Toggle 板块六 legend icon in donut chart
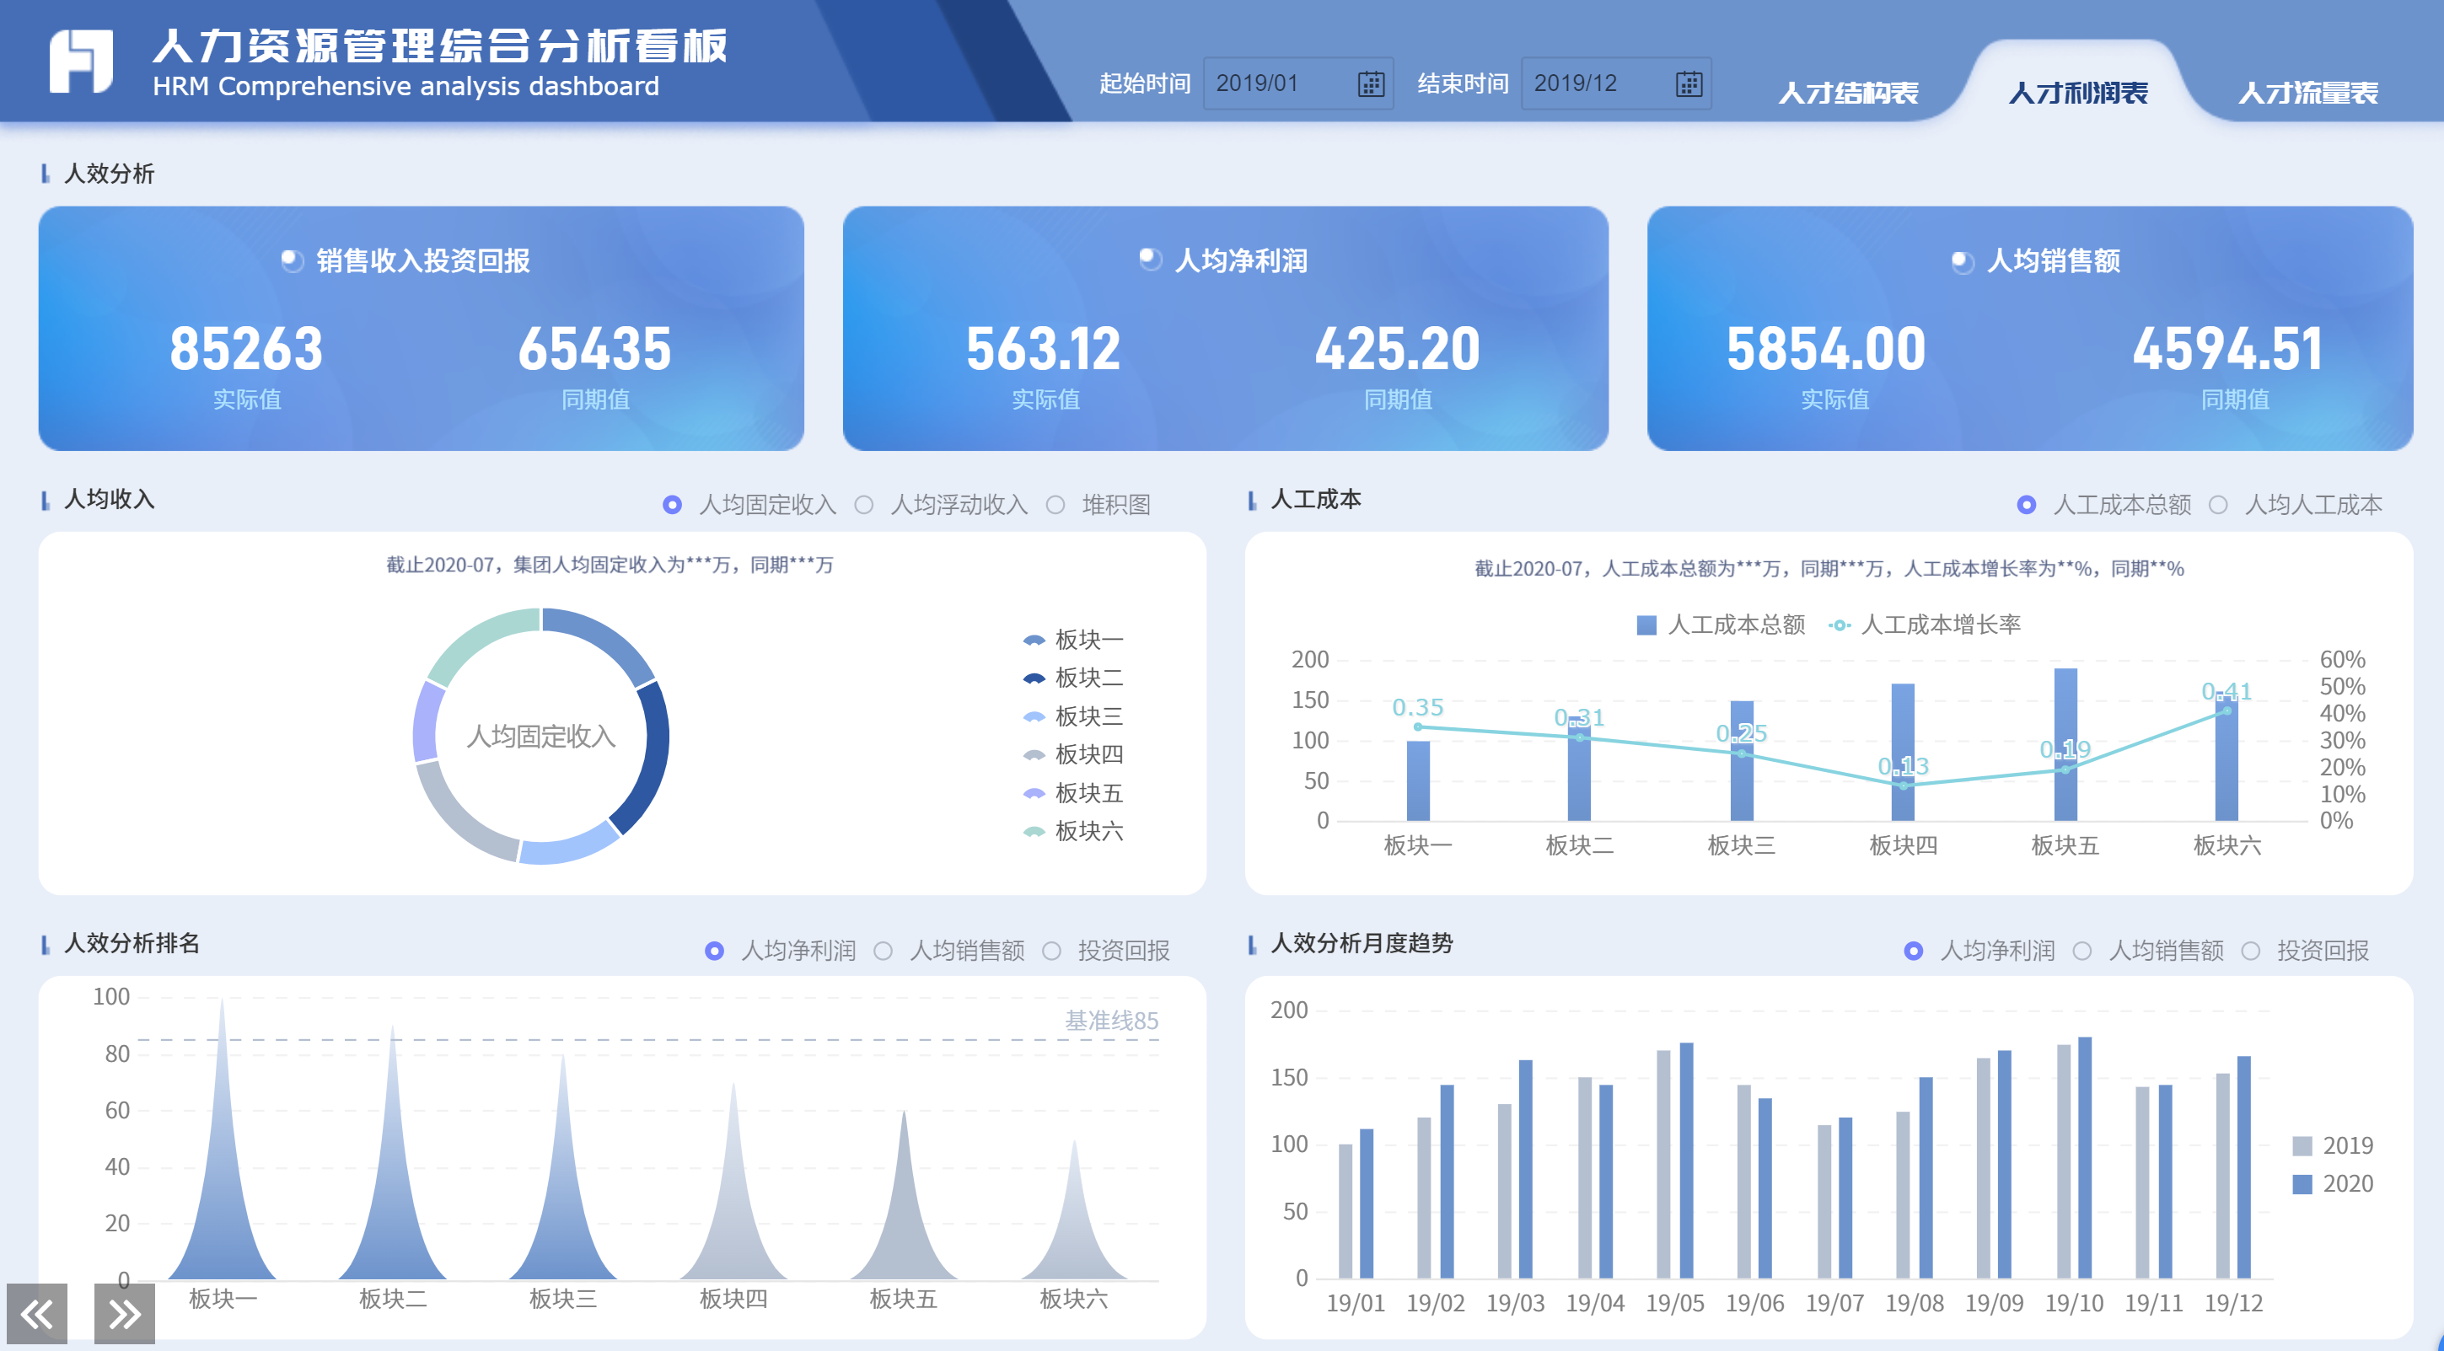 1034,832
